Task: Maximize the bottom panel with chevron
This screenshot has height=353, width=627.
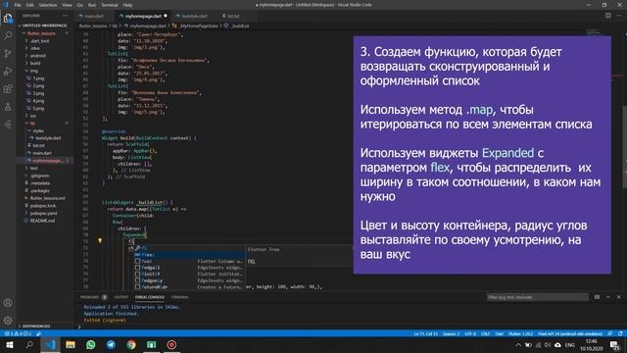Action: click(x=607, y=297)
